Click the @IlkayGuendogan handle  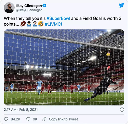tap(29, 10)
